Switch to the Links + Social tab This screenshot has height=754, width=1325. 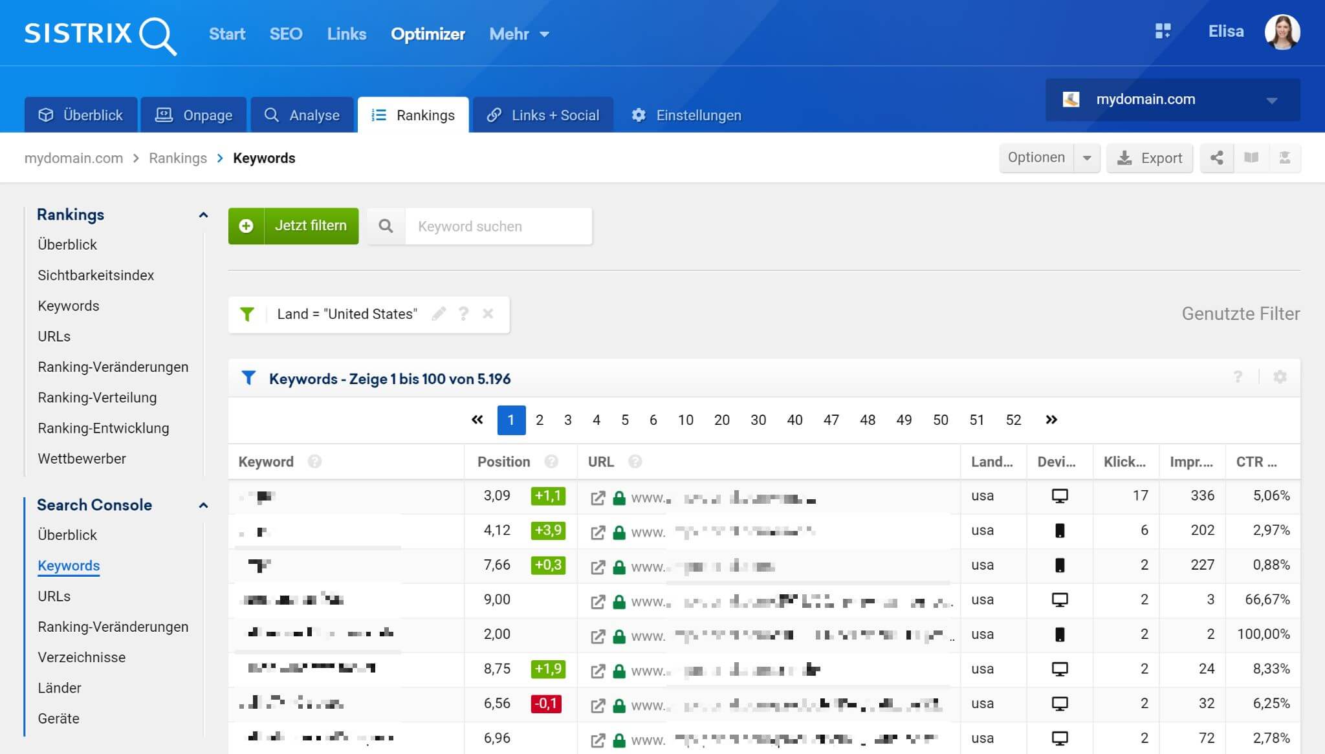tap(543, 115)
